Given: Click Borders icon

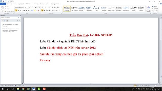Looking at the screenshot, I should [59, 10].
